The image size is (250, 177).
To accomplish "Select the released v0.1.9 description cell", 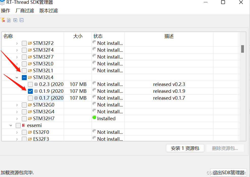I will (169, 91).
